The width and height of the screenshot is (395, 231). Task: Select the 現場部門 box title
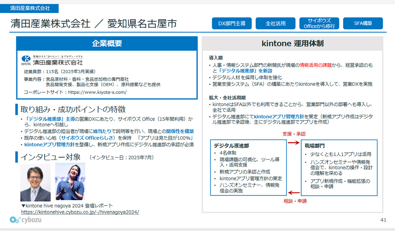tap(315, 146)
